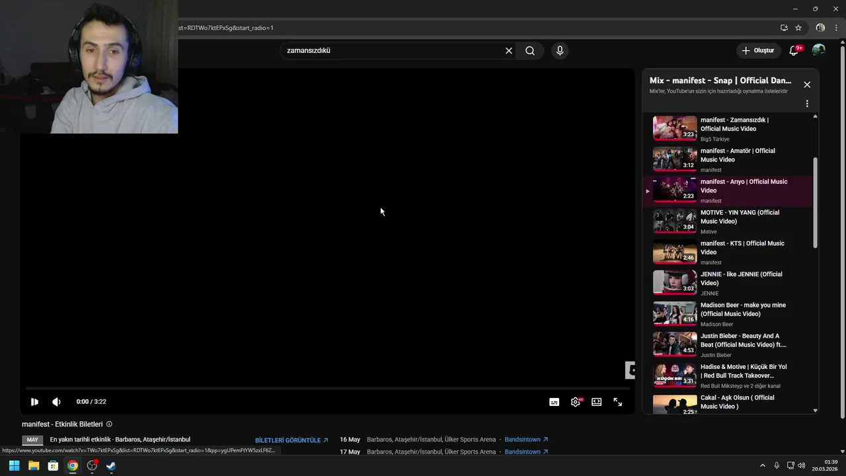Seek on the video progress bar
This screenshot has height=476, width=846.
(x=328, y=388)
